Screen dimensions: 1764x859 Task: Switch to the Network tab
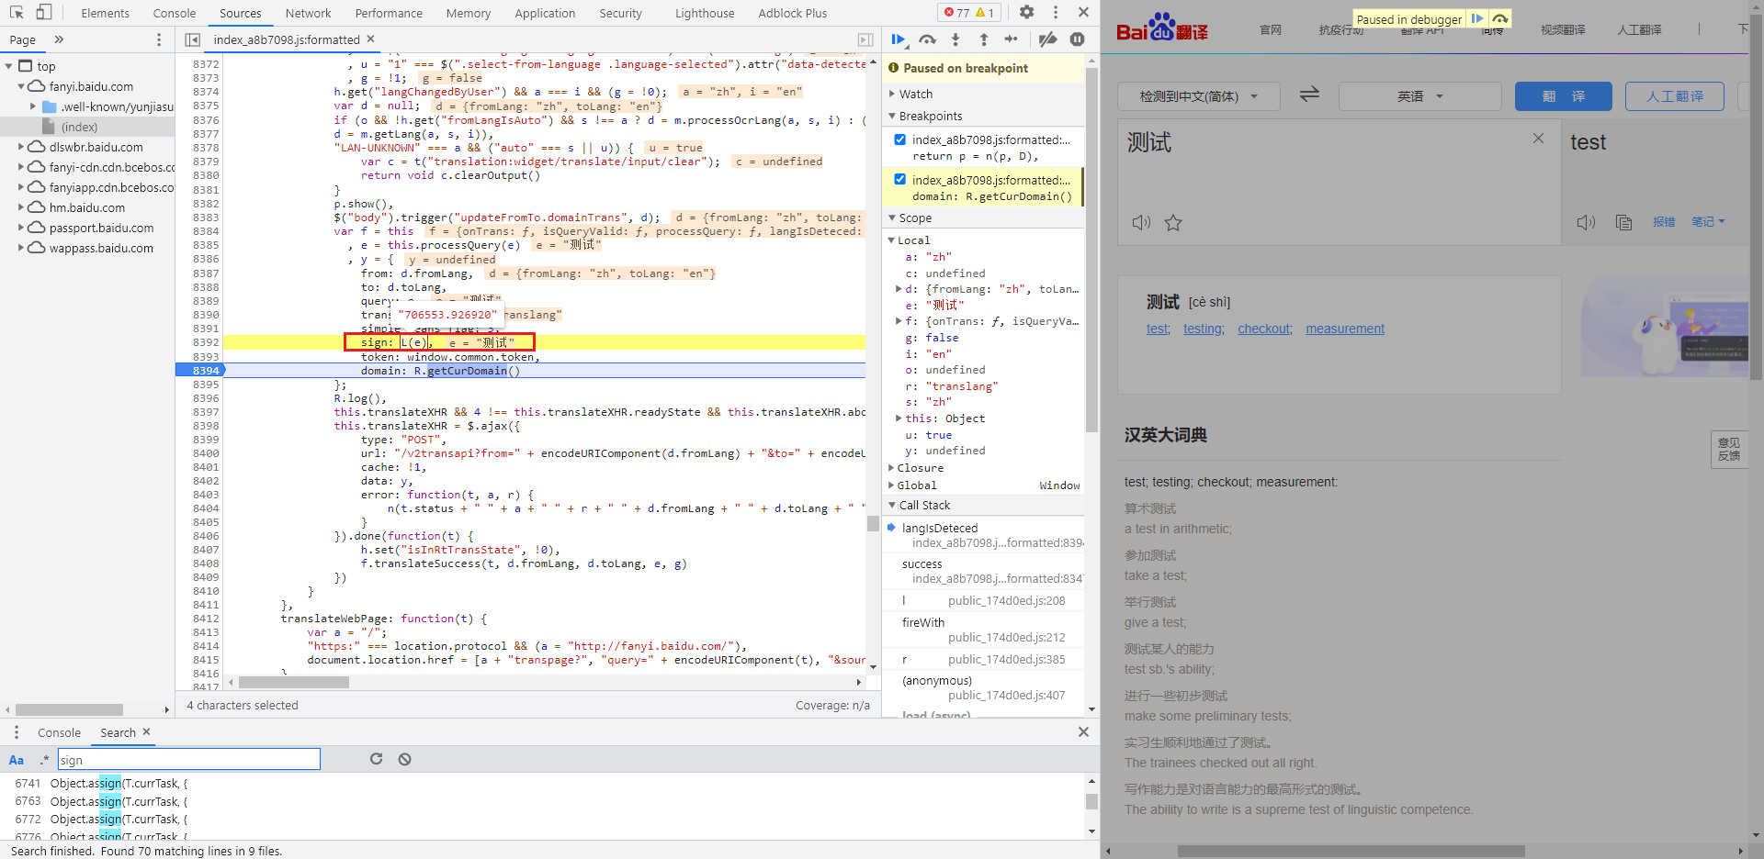coord(308,13)
